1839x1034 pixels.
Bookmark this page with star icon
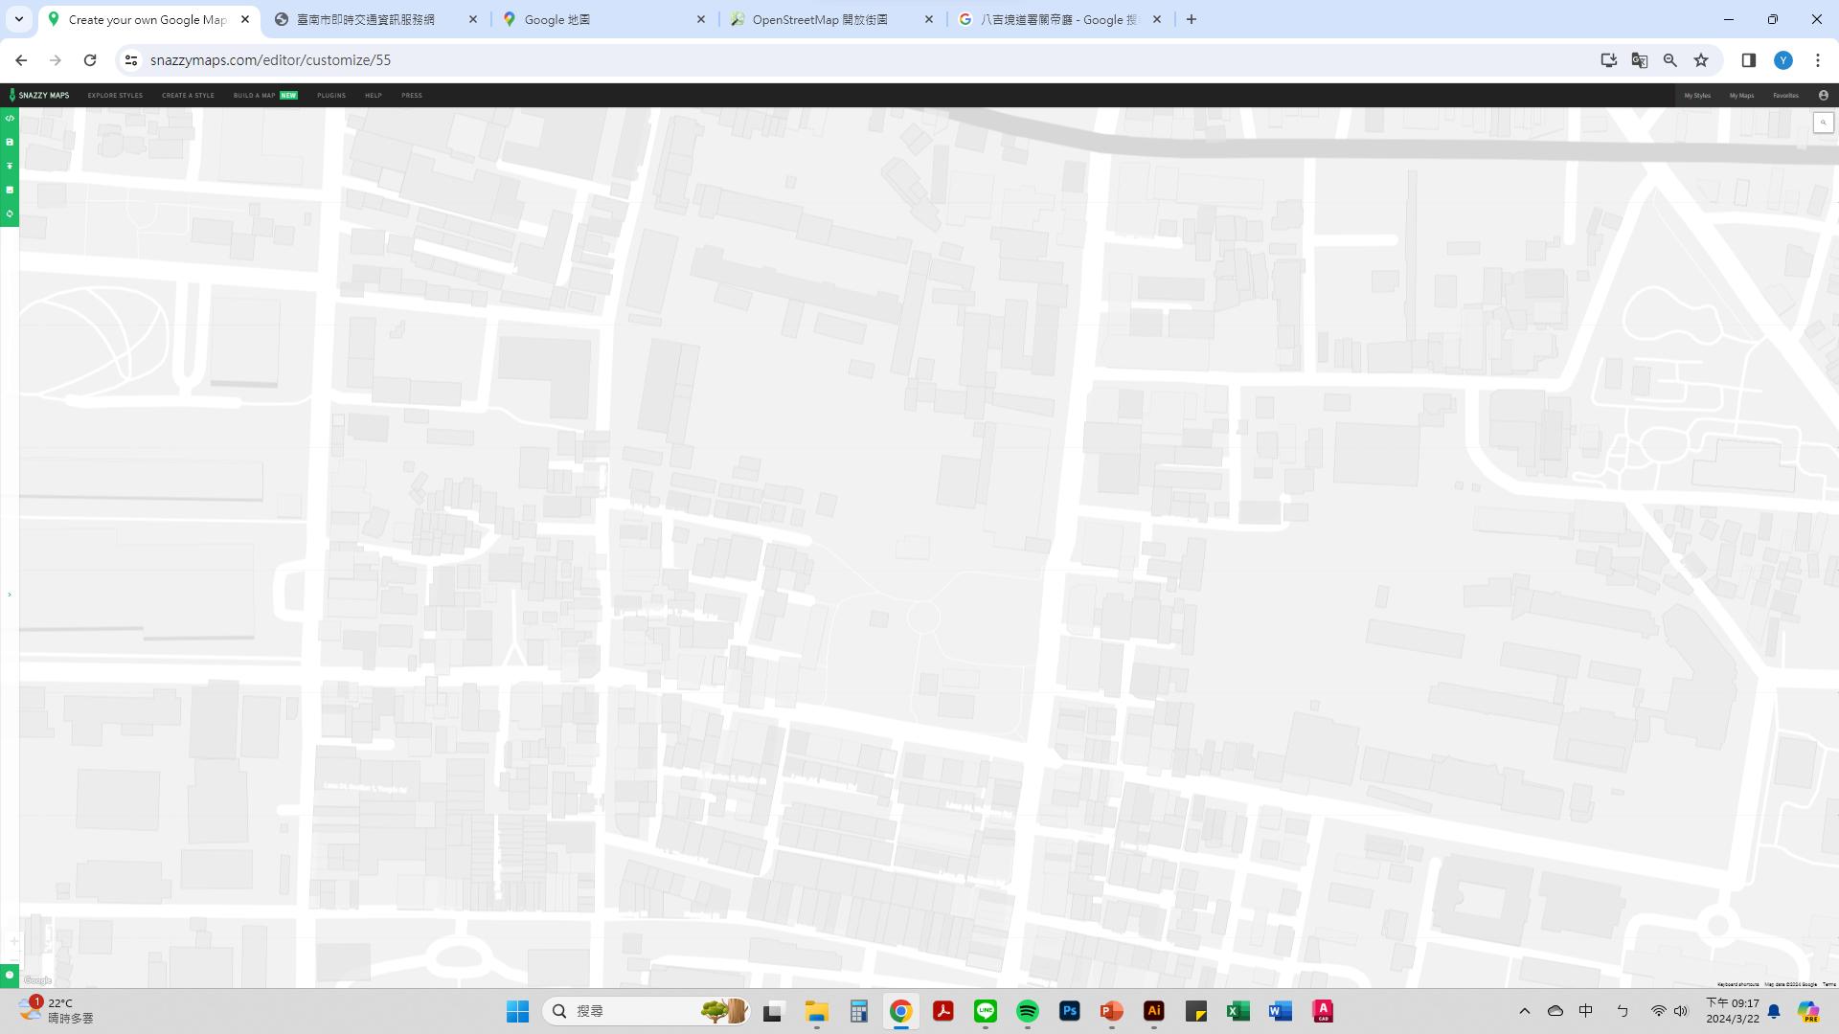tap(1700, 60)
